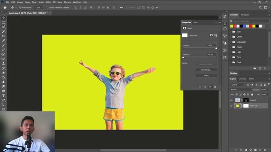Viewport: 271px width, 152px height.
Task: Enable Show Transform Controls checkbox
Action: [48, 8]
